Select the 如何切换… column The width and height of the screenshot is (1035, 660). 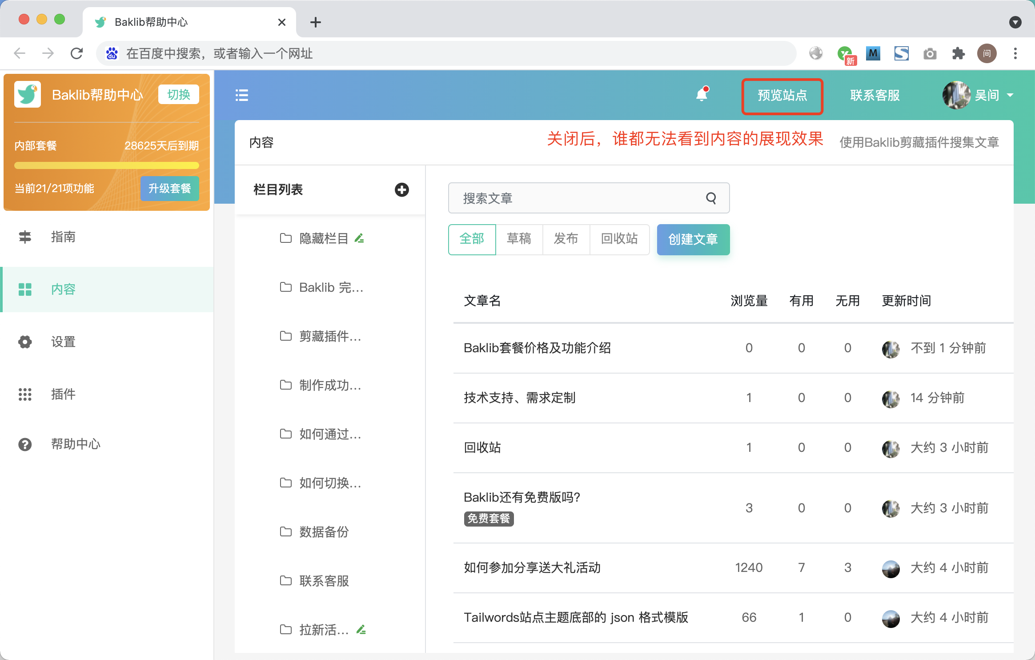point(330,483)
